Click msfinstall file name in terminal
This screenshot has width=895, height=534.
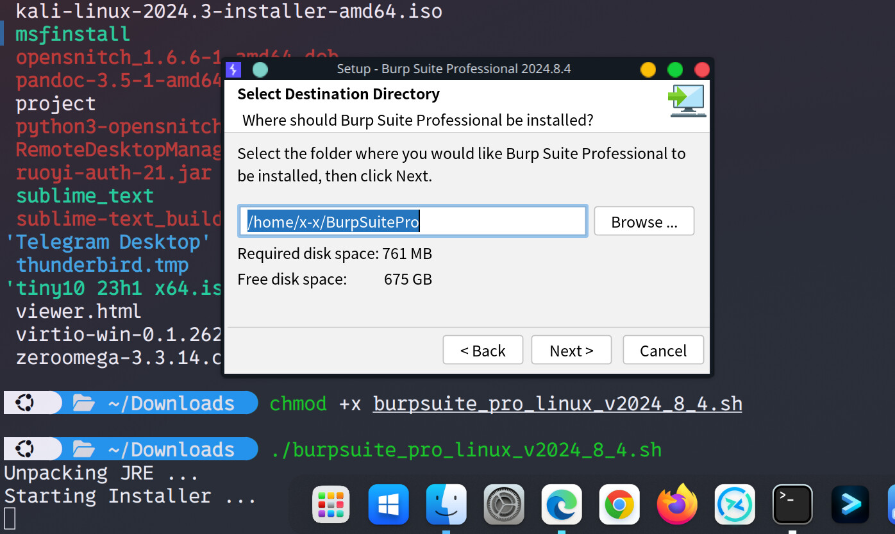pos(73,34)
